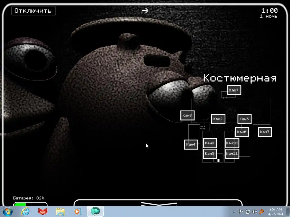
Task: Open Windows Media Player taskbar icon
Action: [x=77, y=211]
